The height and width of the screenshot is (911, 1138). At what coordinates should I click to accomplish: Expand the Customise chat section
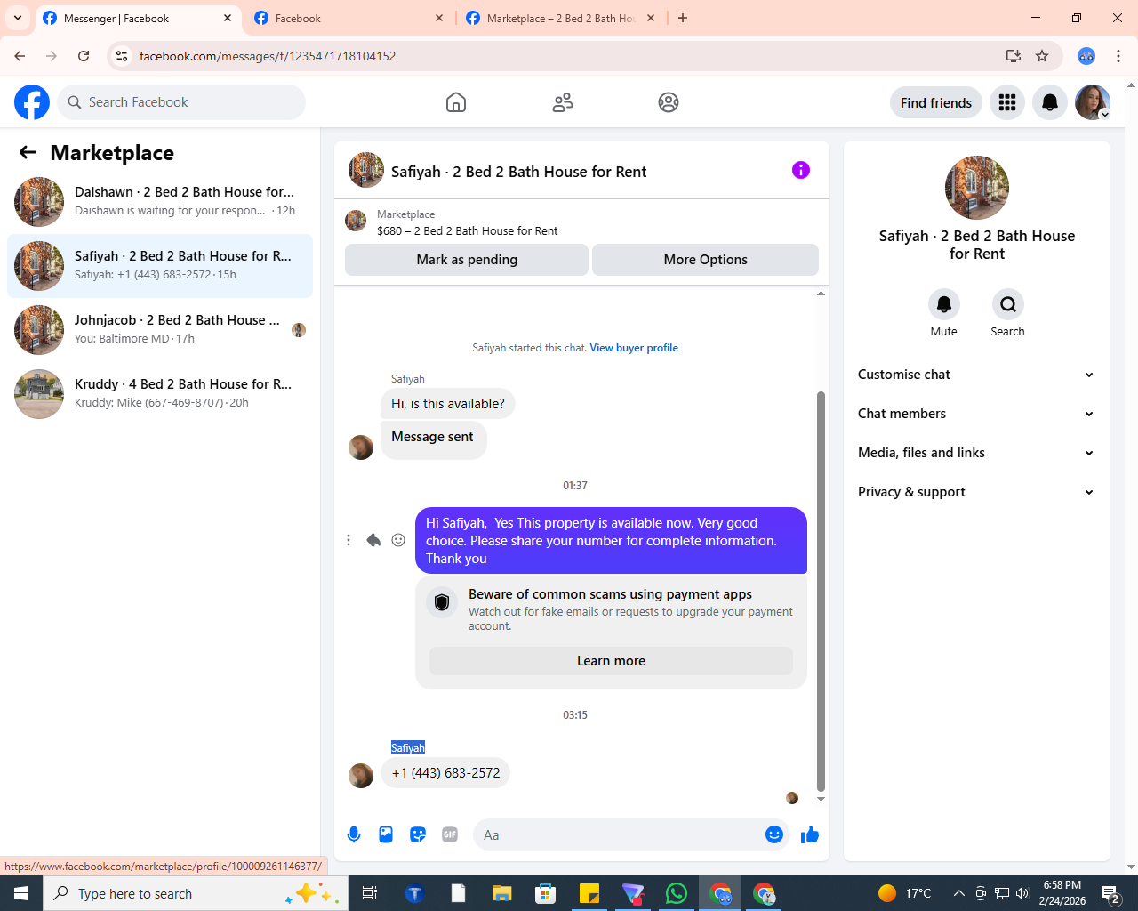tap(976, 375)
